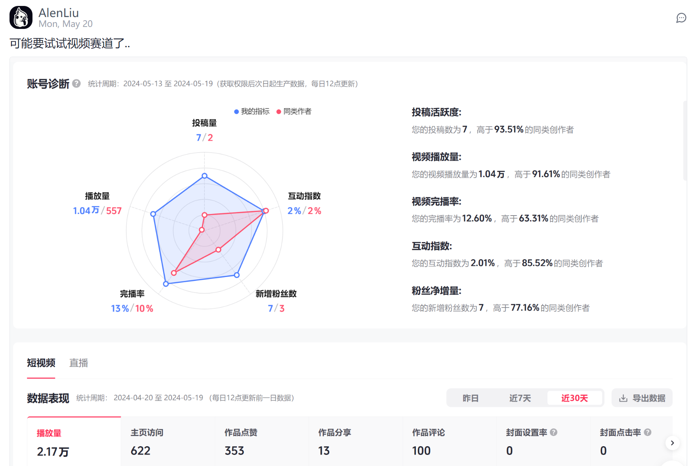Select the 播放量 metric card
692x466 pixels.
click(74, 442)
